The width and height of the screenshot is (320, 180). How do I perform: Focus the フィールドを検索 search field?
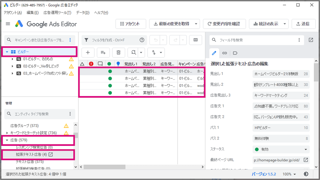[x=257, y=40]
